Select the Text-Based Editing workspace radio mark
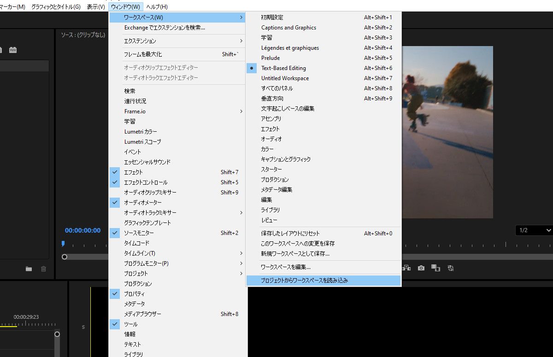The width and height of the screenshot is (553, 357). [251, 68]
